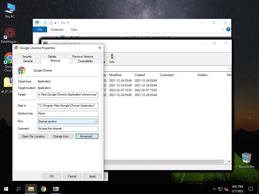This screenshot has height=194, width=259.
Task: Select row modified 2022-02-07 15:55
Action: pos(167,90)
